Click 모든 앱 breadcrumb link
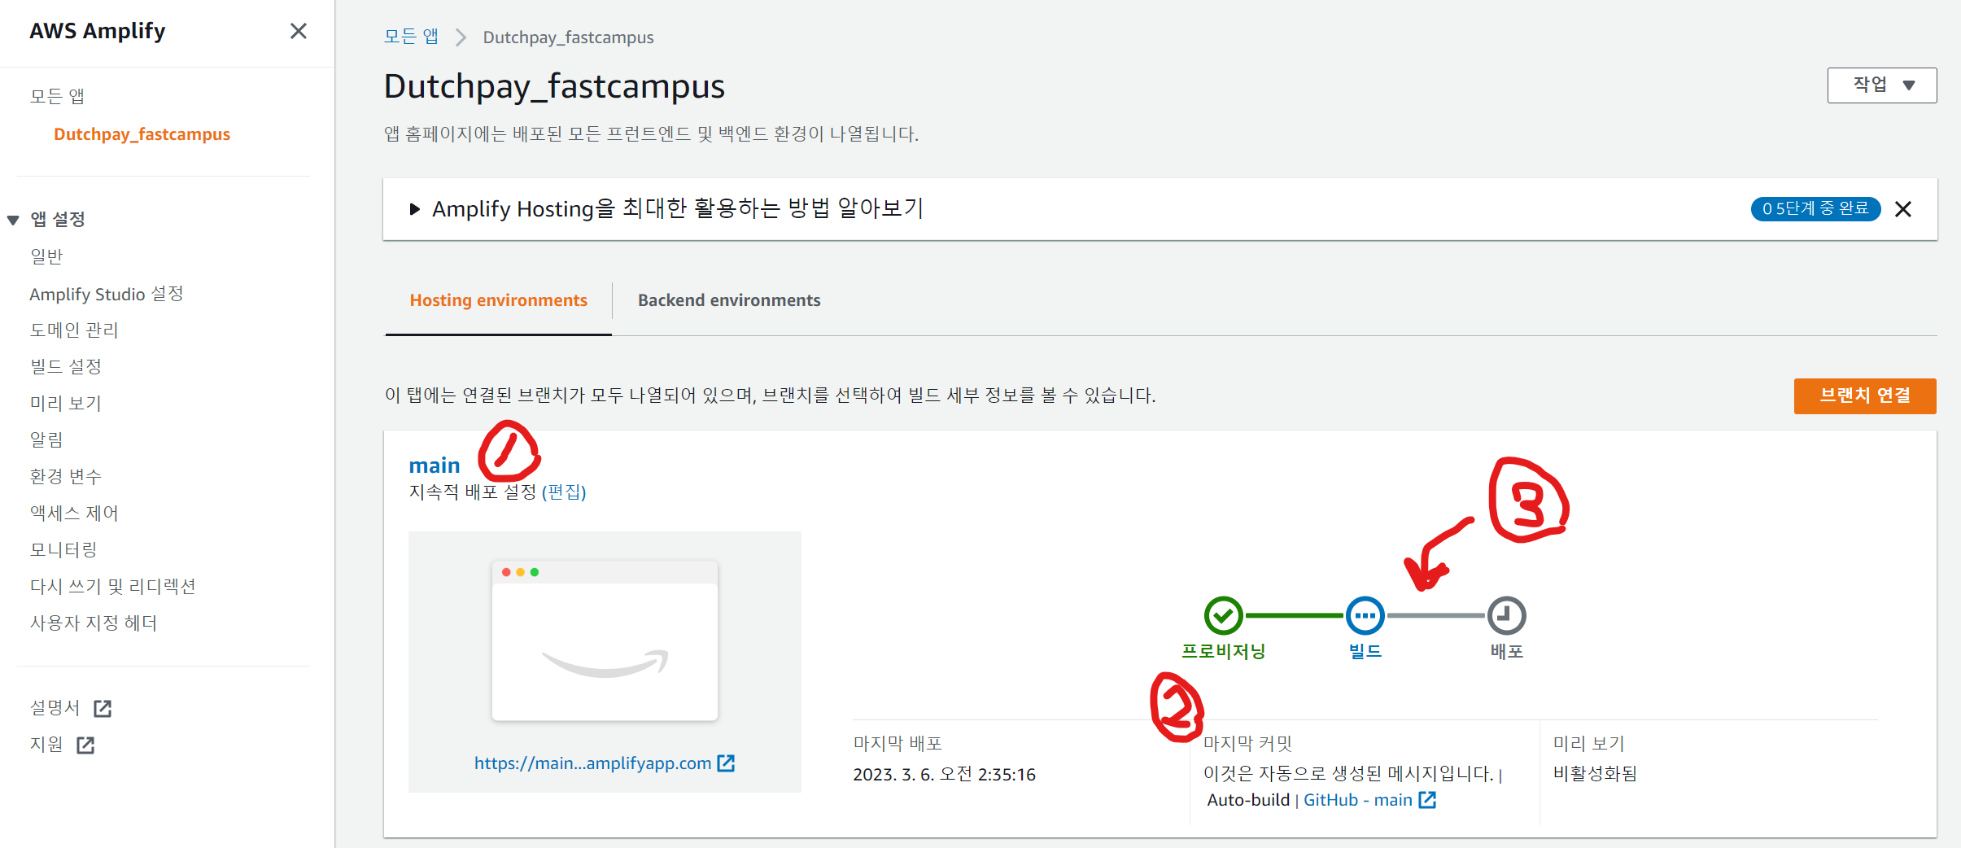This screenshot has width=1961, height=848. [411, 37]
